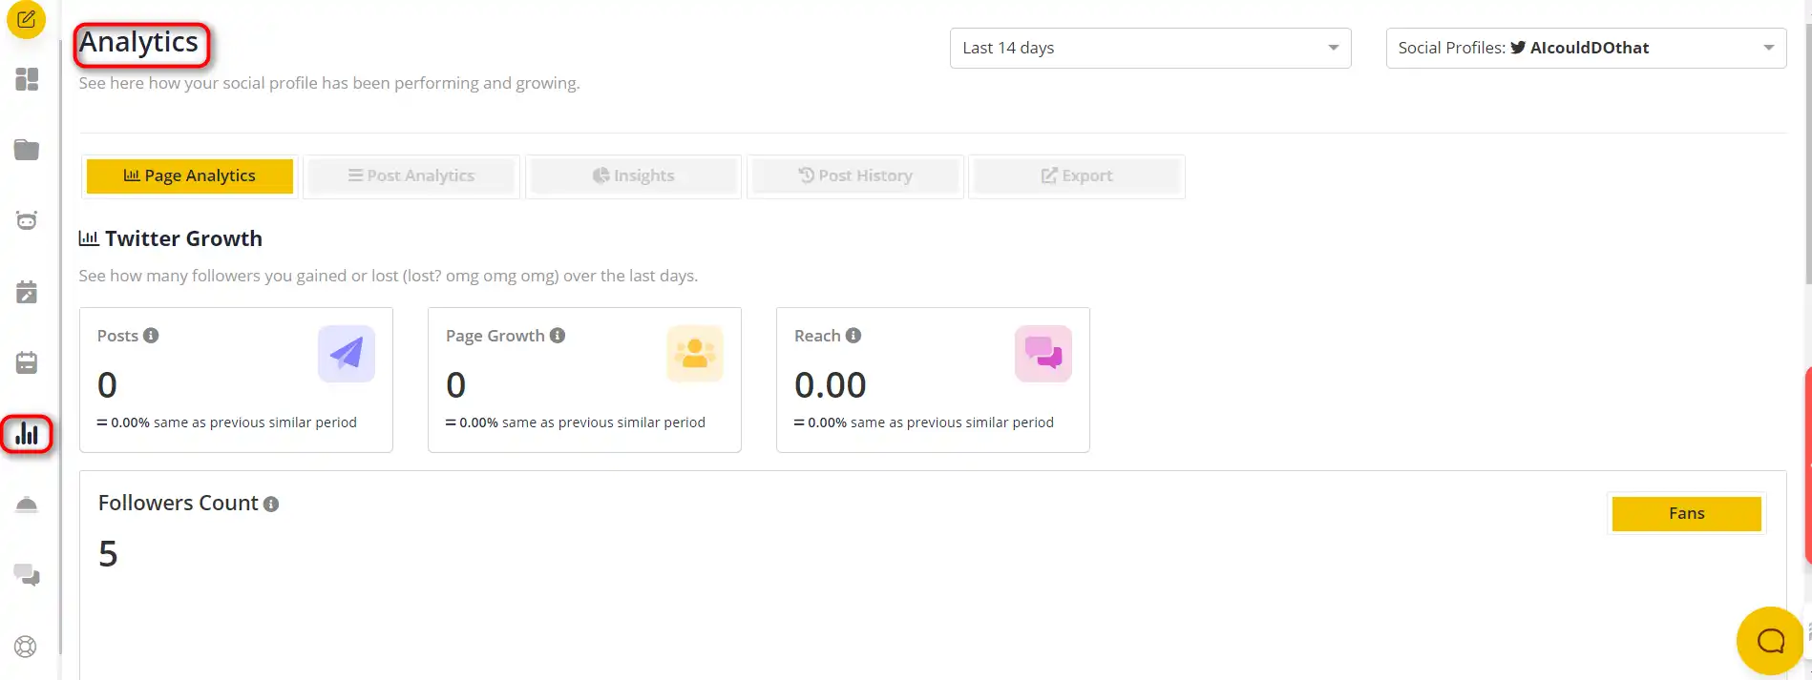The width and height of the screenshot is (1812, 680).
Task: Open the calendar schedule icon in sidebar
Action: [27, 362]
